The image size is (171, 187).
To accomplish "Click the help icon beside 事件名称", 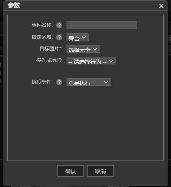I will [59, 25].
